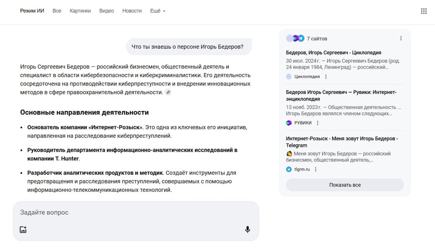
Task: Click the РУВИКИ source name label
Action: [303, 123]
